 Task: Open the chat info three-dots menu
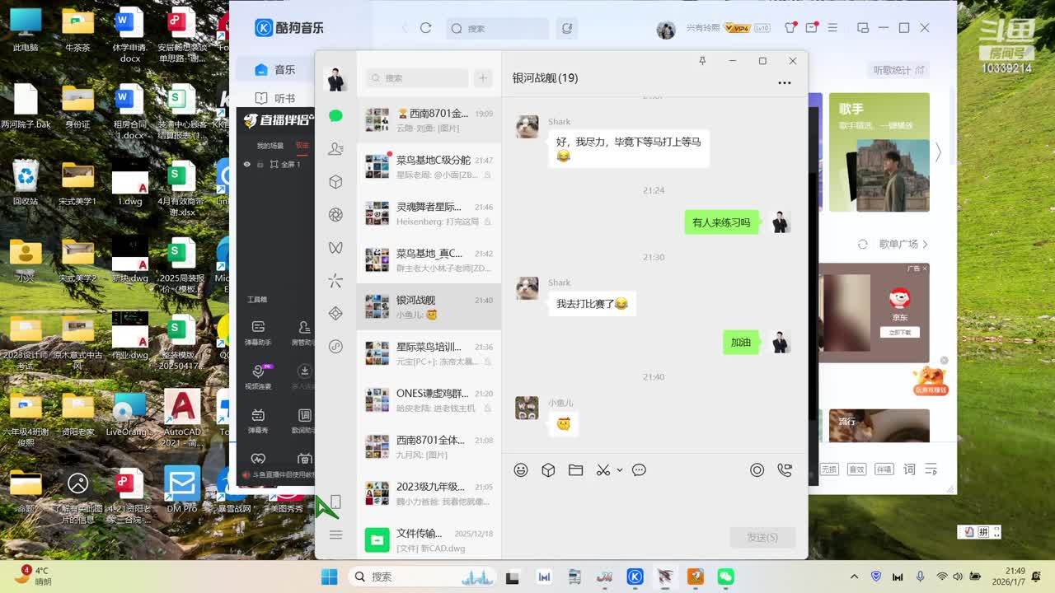[x=784, y=82]
